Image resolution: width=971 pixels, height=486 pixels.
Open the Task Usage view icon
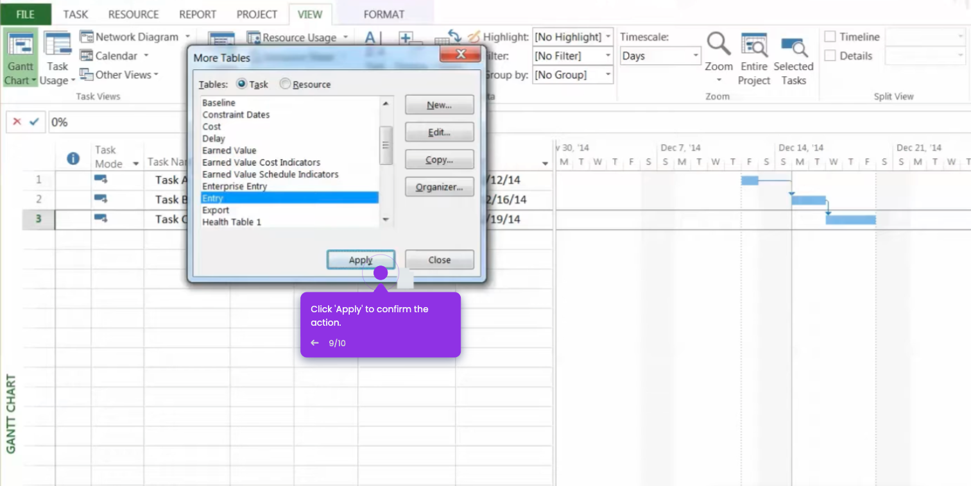(x=57, y=42)
